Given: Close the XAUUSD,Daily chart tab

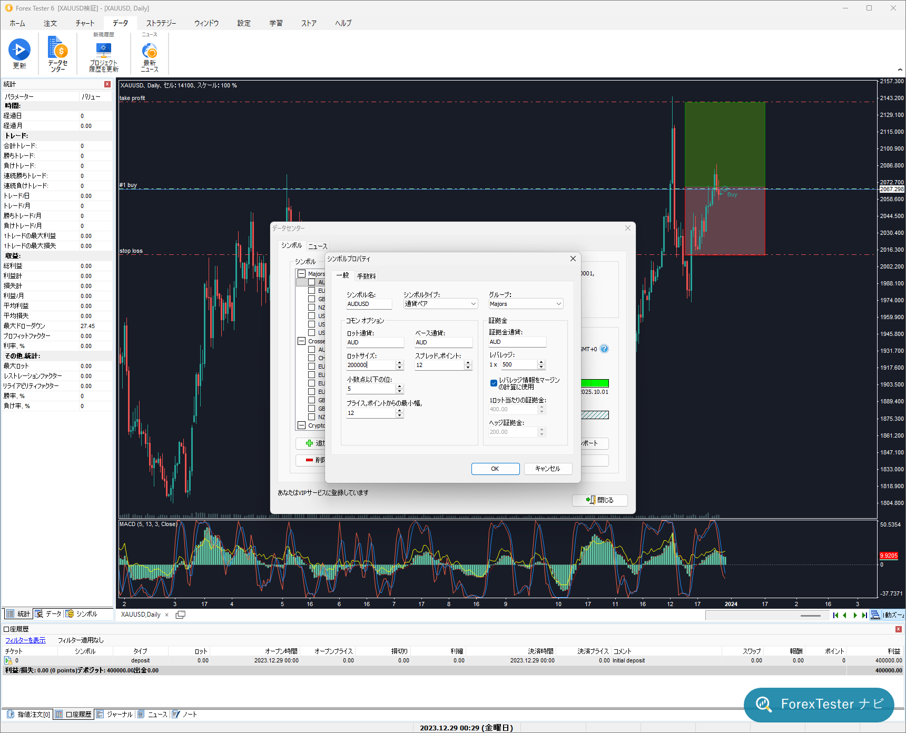Looking at the screenshot, I should 167,615.
